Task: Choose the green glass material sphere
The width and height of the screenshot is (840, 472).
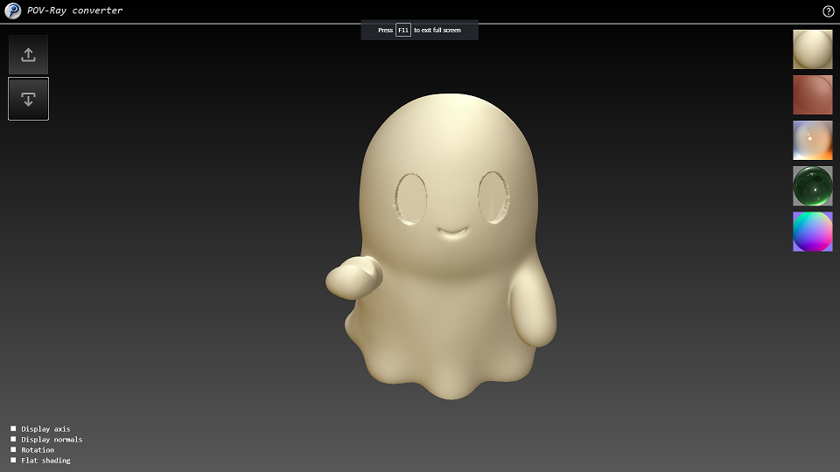Action: point(812,185)
